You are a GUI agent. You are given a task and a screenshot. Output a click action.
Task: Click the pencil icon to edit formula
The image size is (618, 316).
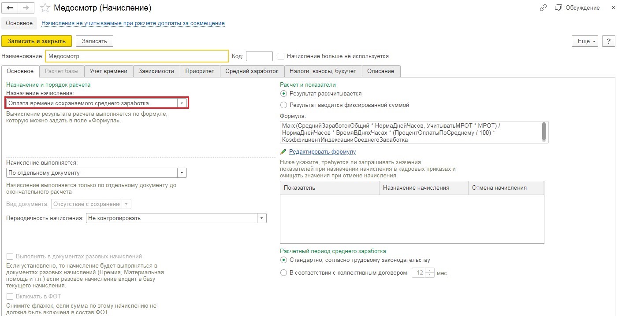283,152
